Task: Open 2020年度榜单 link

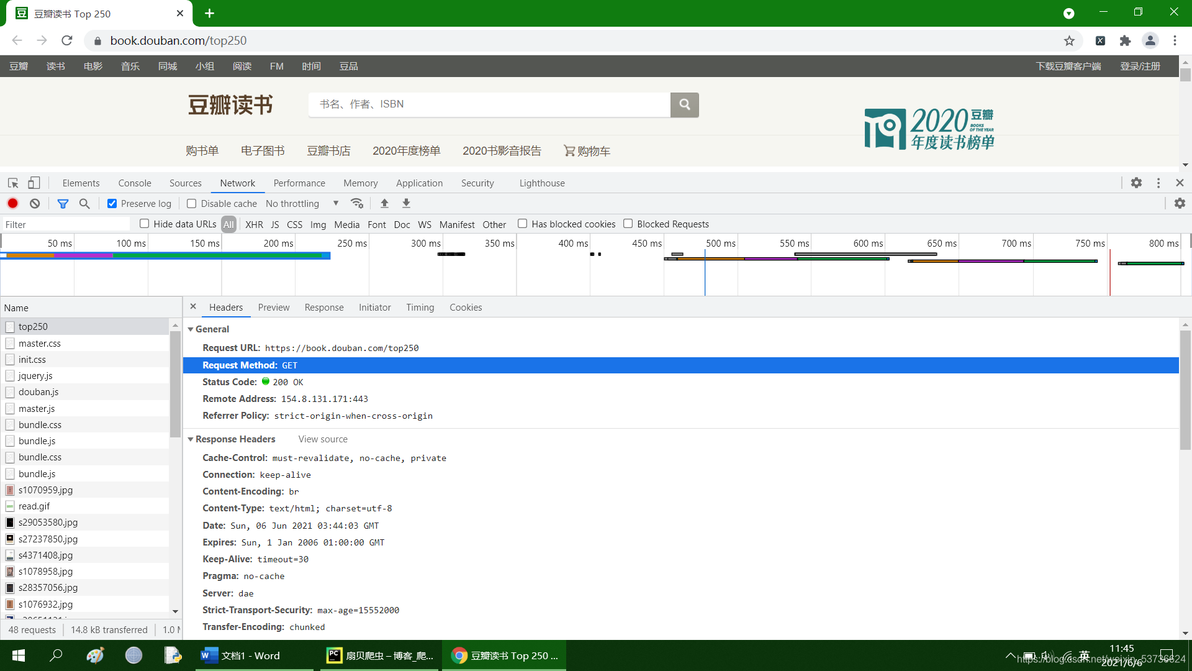Action: click(407, 150)
